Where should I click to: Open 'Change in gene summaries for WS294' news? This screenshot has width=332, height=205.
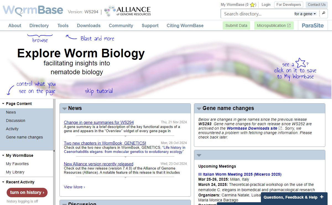(99, 122)
